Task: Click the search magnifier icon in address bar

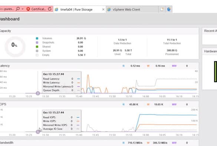Action: [x=18, y=9]
